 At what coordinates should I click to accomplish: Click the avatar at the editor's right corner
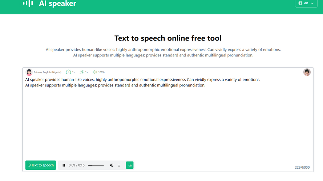tap(307, 72)
